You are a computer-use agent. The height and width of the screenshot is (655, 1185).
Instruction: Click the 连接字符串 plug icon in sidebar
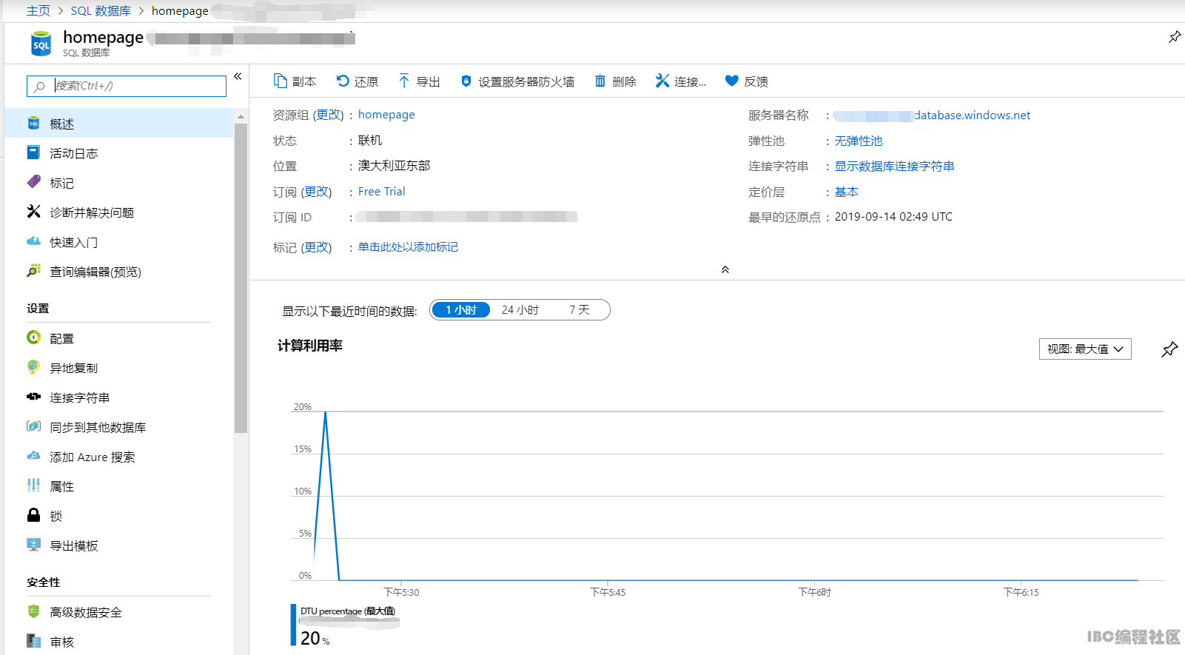pos(33,397)
